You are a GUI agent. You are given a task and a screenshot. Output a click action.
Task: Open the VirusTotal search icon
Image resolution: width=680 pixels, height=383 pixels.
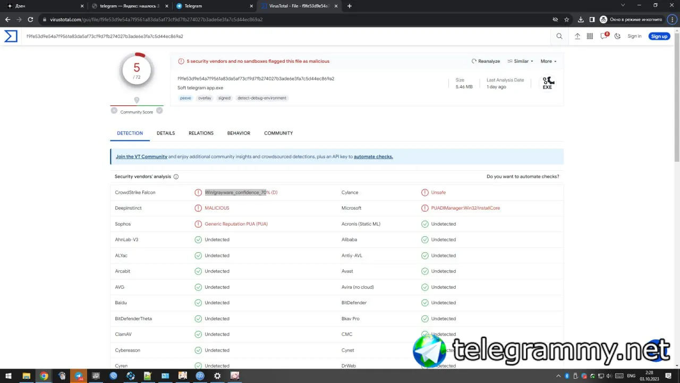pyautogui.click(x=559, y=36)
